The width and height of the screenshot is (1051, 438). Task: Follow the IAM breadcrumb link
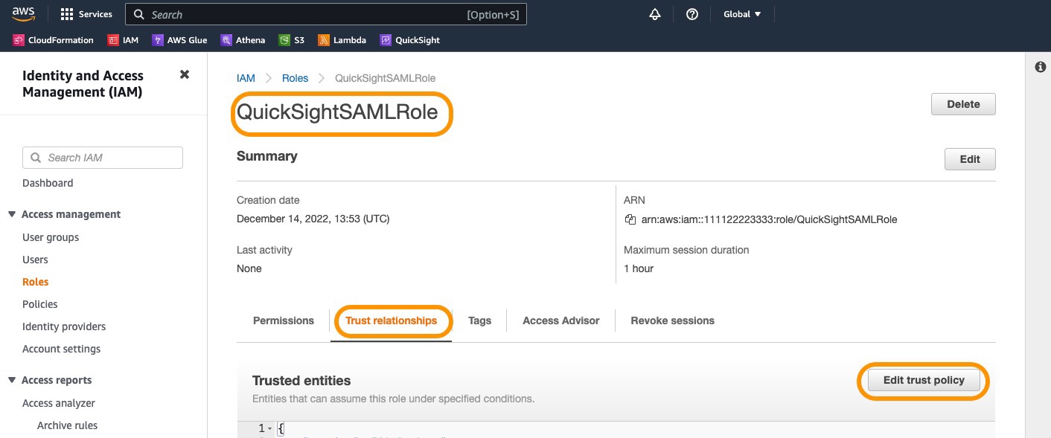[x=246, y=78]
